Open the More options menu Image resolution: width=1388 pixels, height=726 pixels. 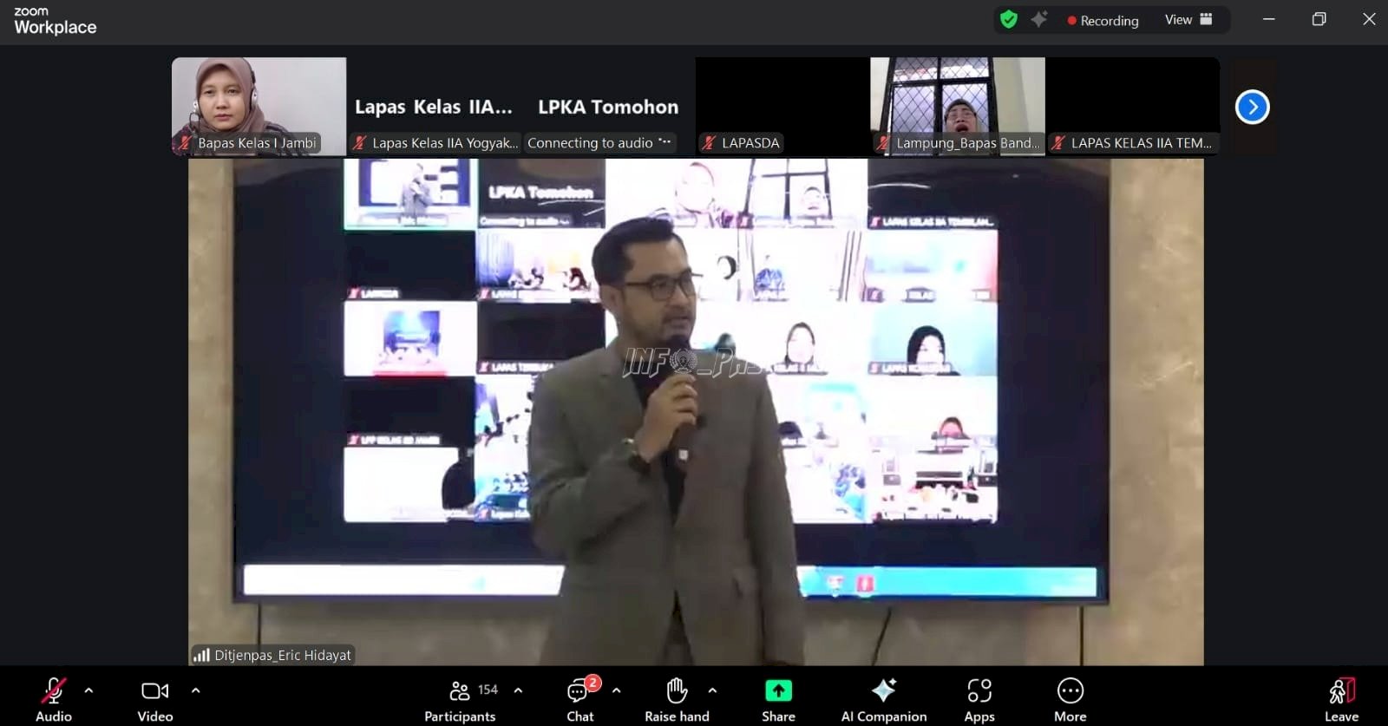(x=1070, y=699)
